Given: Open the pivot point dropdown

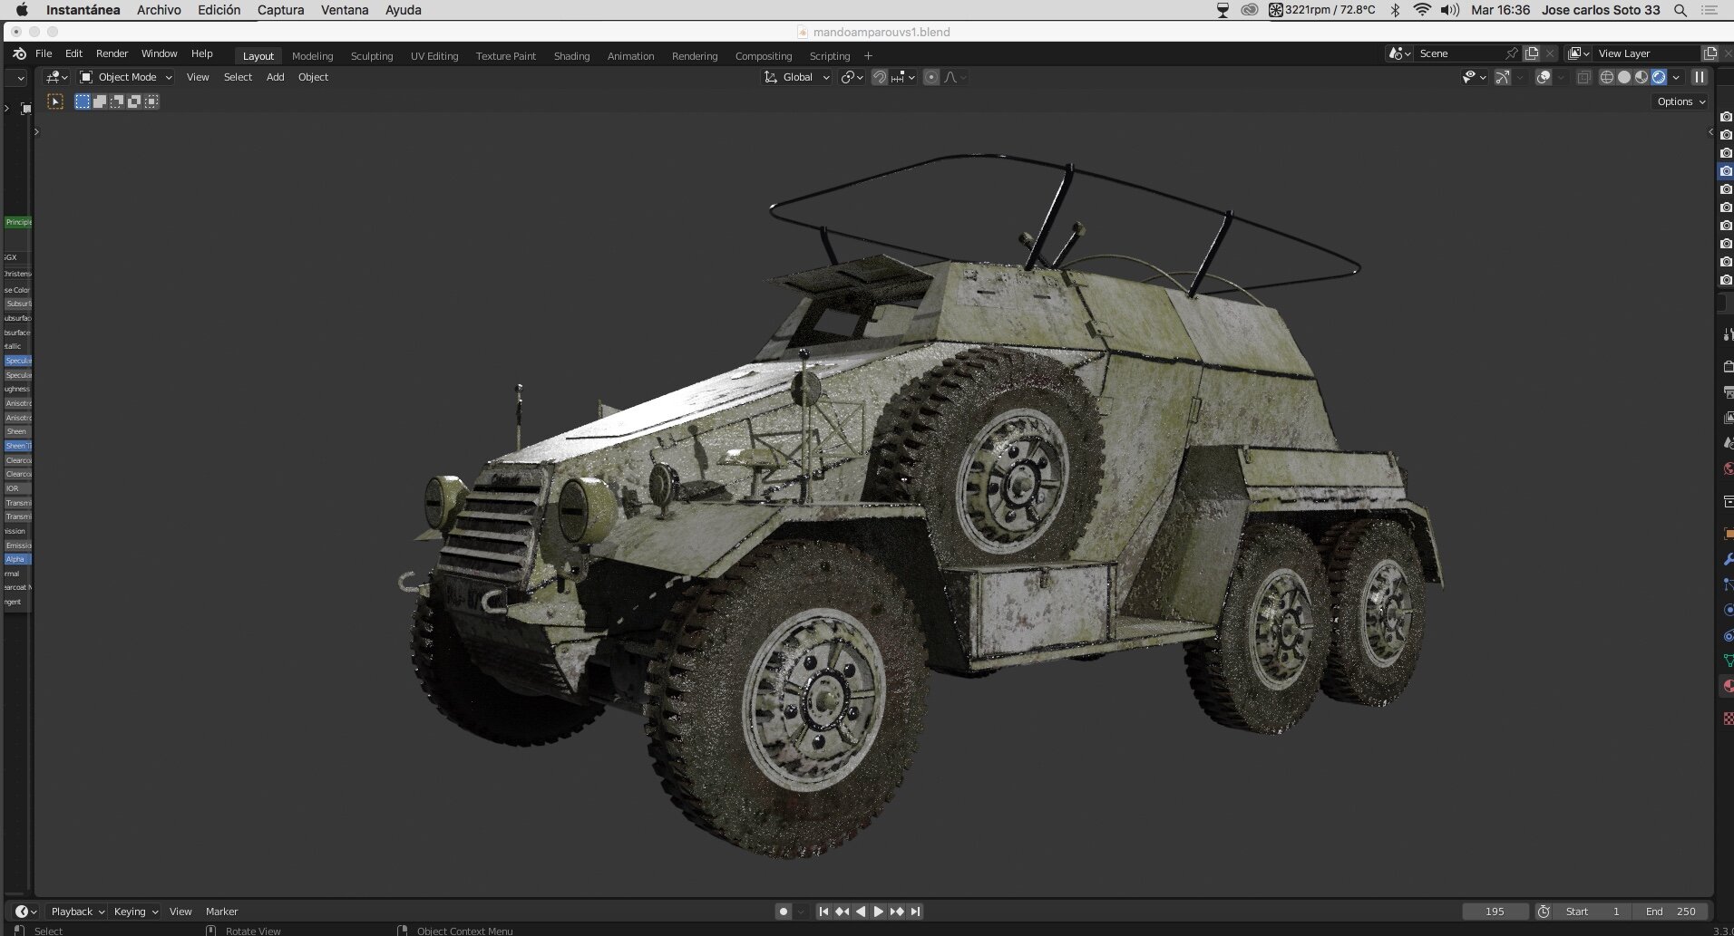Looking at the screenshot, I should [851, 77].
